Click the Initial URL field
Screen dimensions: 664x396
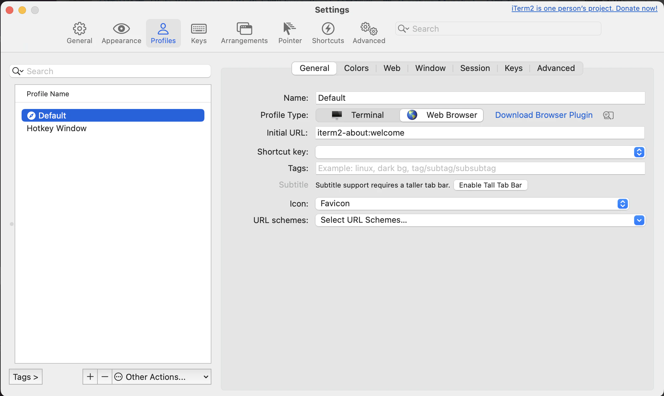coord(480,133)
